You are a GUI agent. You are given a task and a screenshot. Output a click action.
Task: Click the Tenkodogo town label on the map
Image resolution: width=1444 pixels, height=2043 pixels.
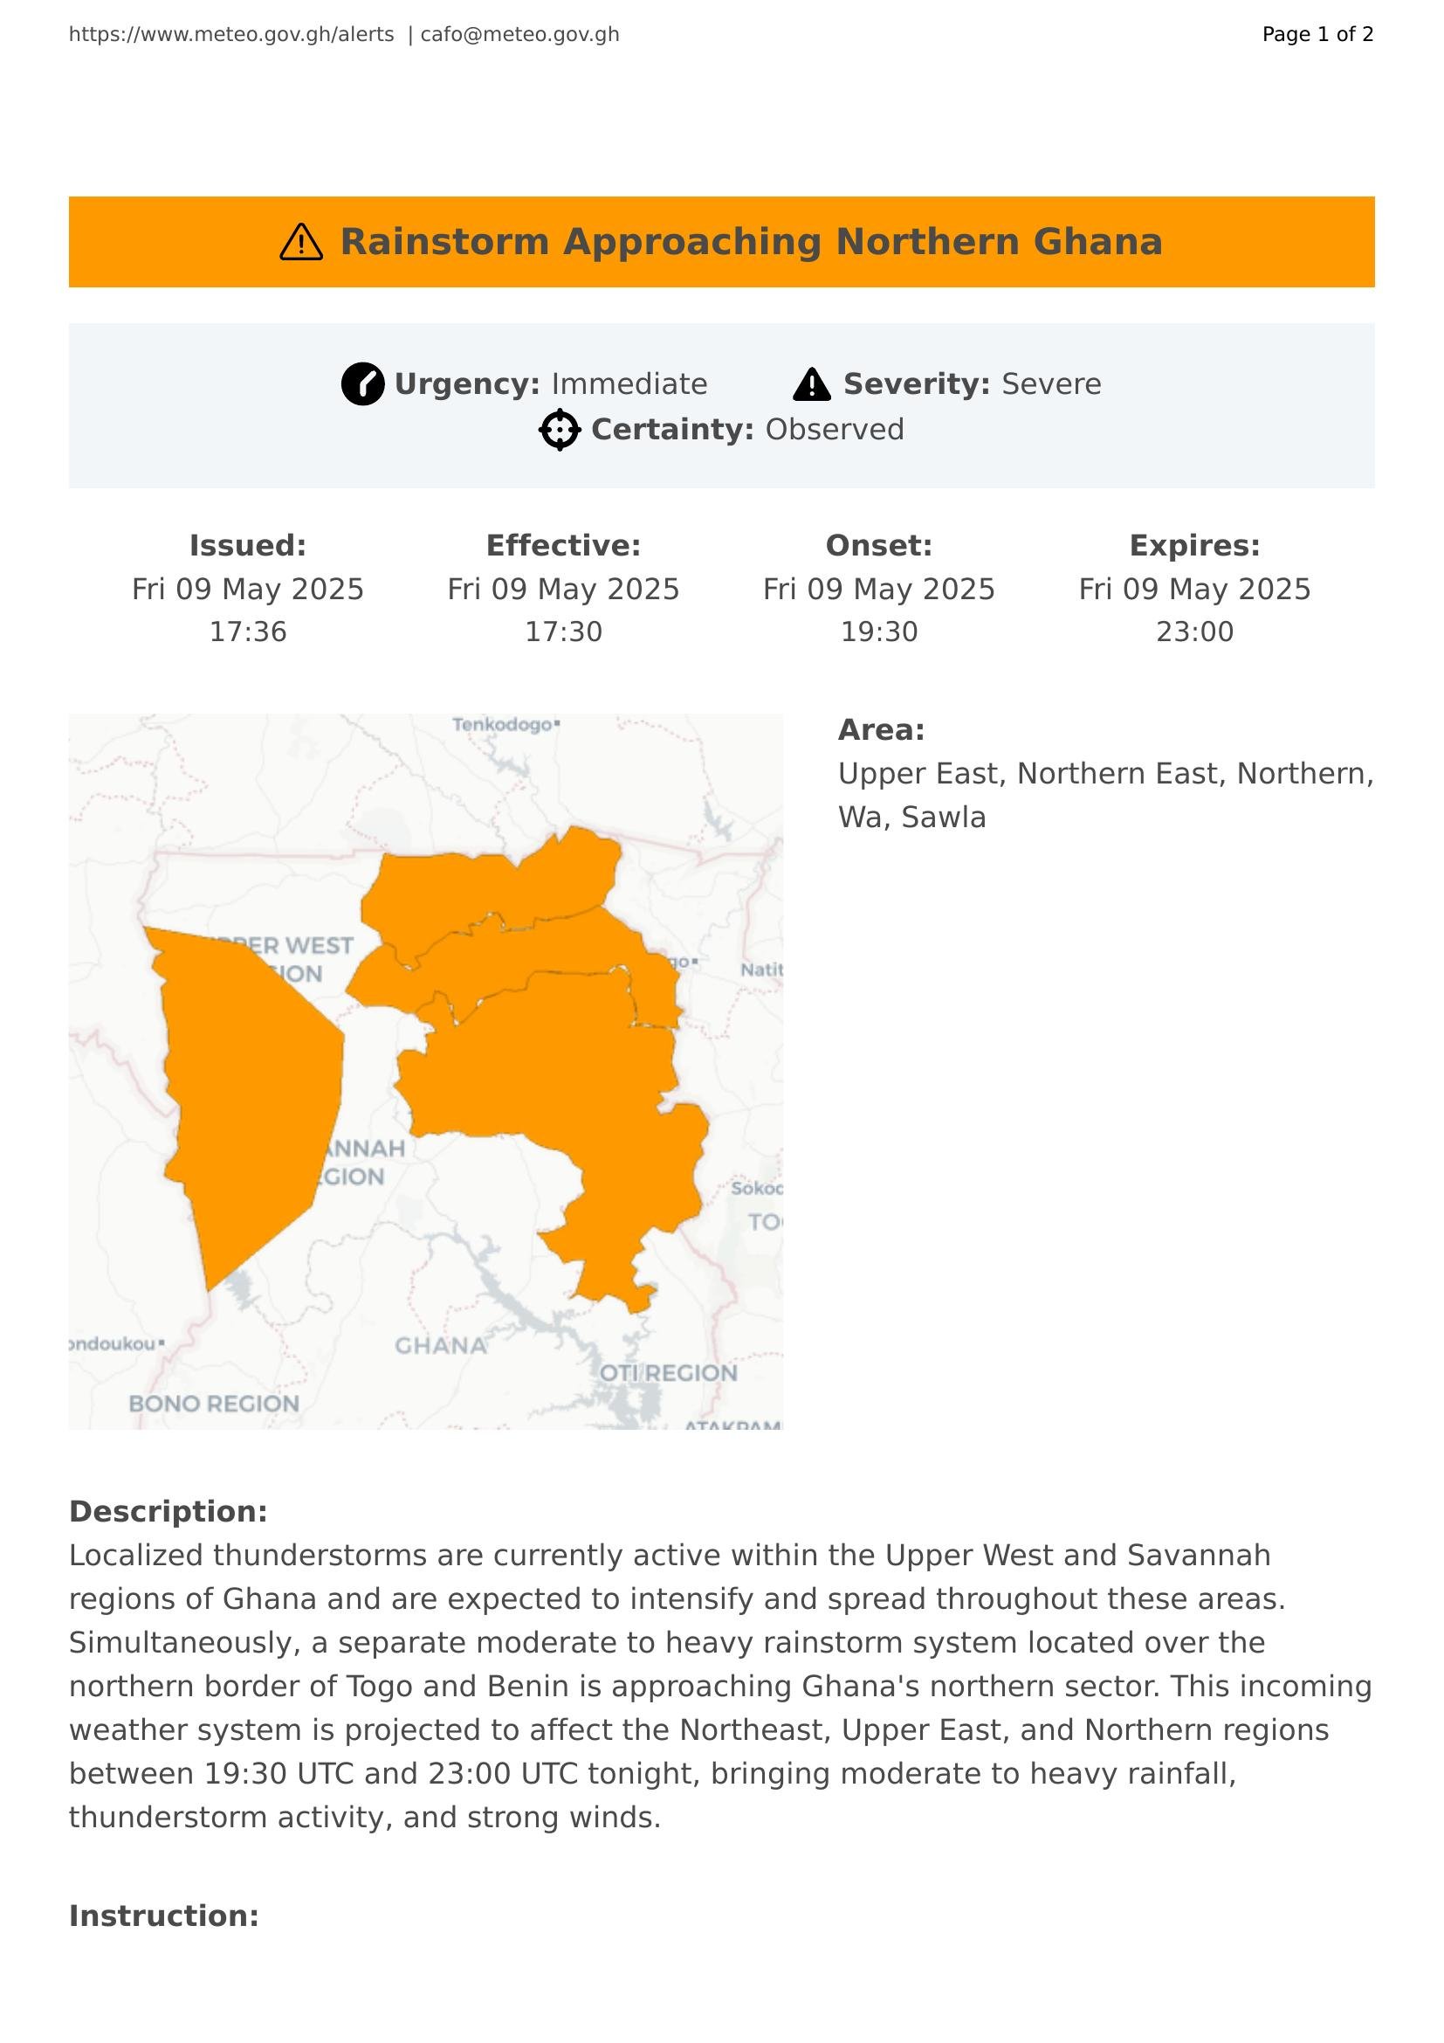point(503,724)
